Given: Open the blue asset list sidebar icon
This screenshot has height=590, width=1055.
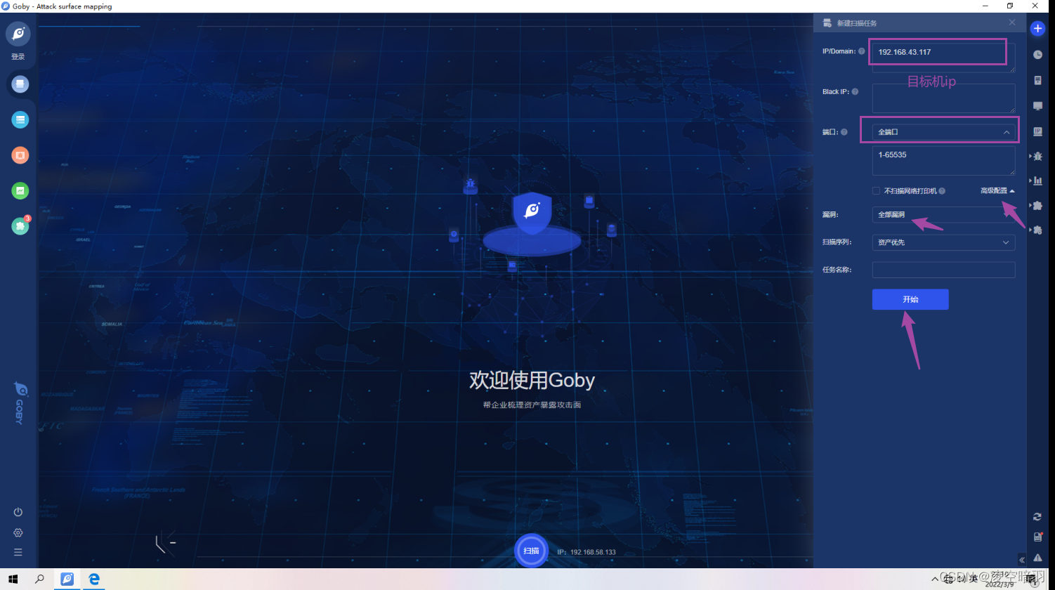Looking at the screenshot, I should [20, 120].
